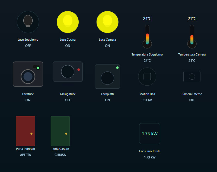
Task: Open the green Porta Garage door icon
Action: (x=60, y=131)
